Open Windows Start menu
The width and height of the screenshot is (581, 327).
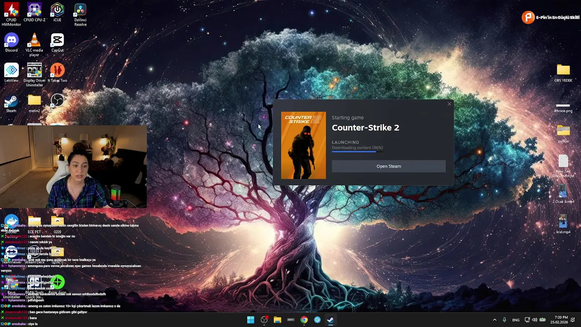[x=251, y=320]
